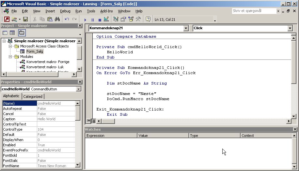Open Project Explorer toolbar icon
Screen dimensions: 299x171
coord(116,19)
